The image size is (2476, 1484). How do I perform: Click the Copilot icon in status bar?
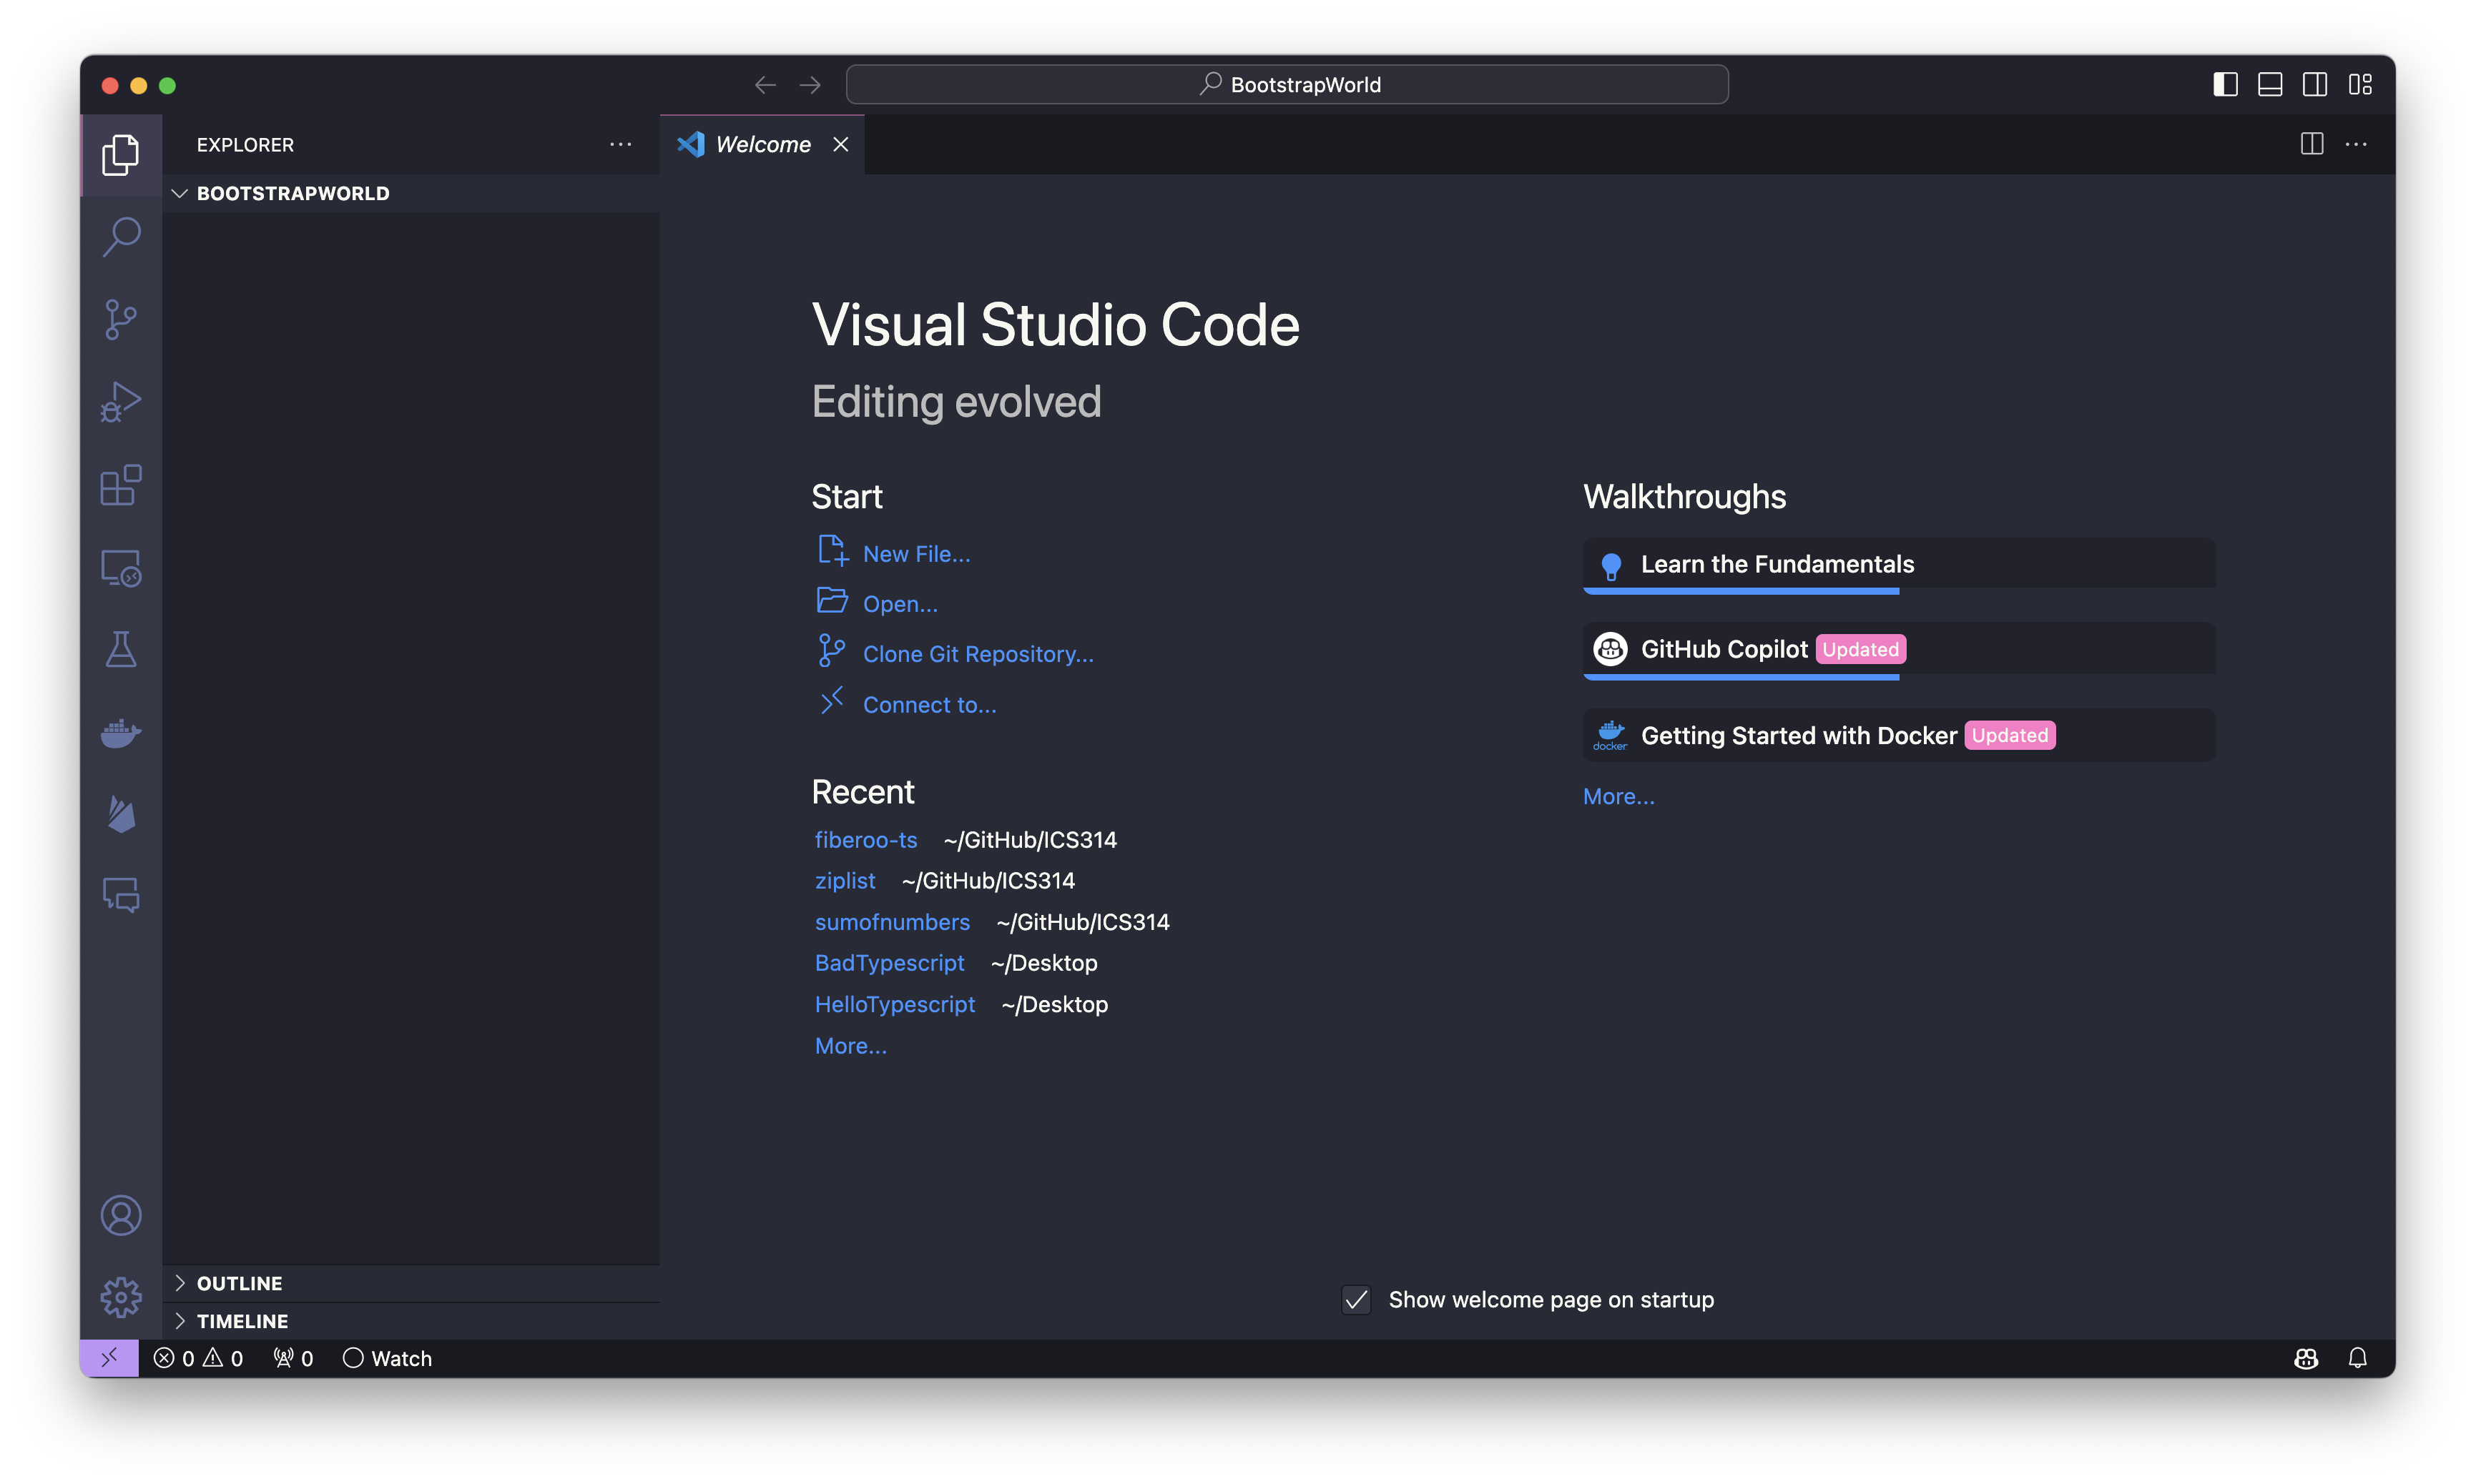[x=2306, y=1358]
